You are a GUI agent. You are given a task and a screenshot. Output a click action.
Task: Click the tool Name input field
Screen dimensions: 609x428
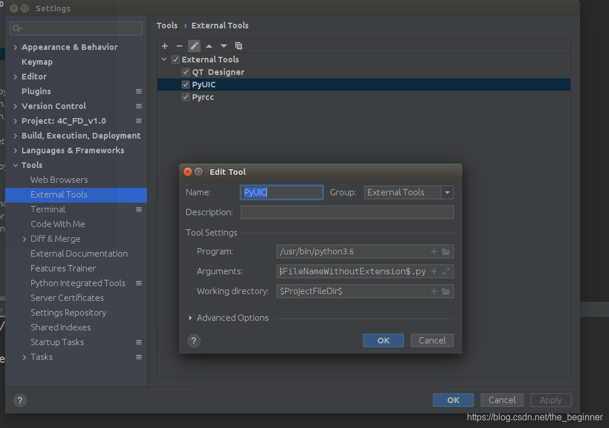(282, 192)
